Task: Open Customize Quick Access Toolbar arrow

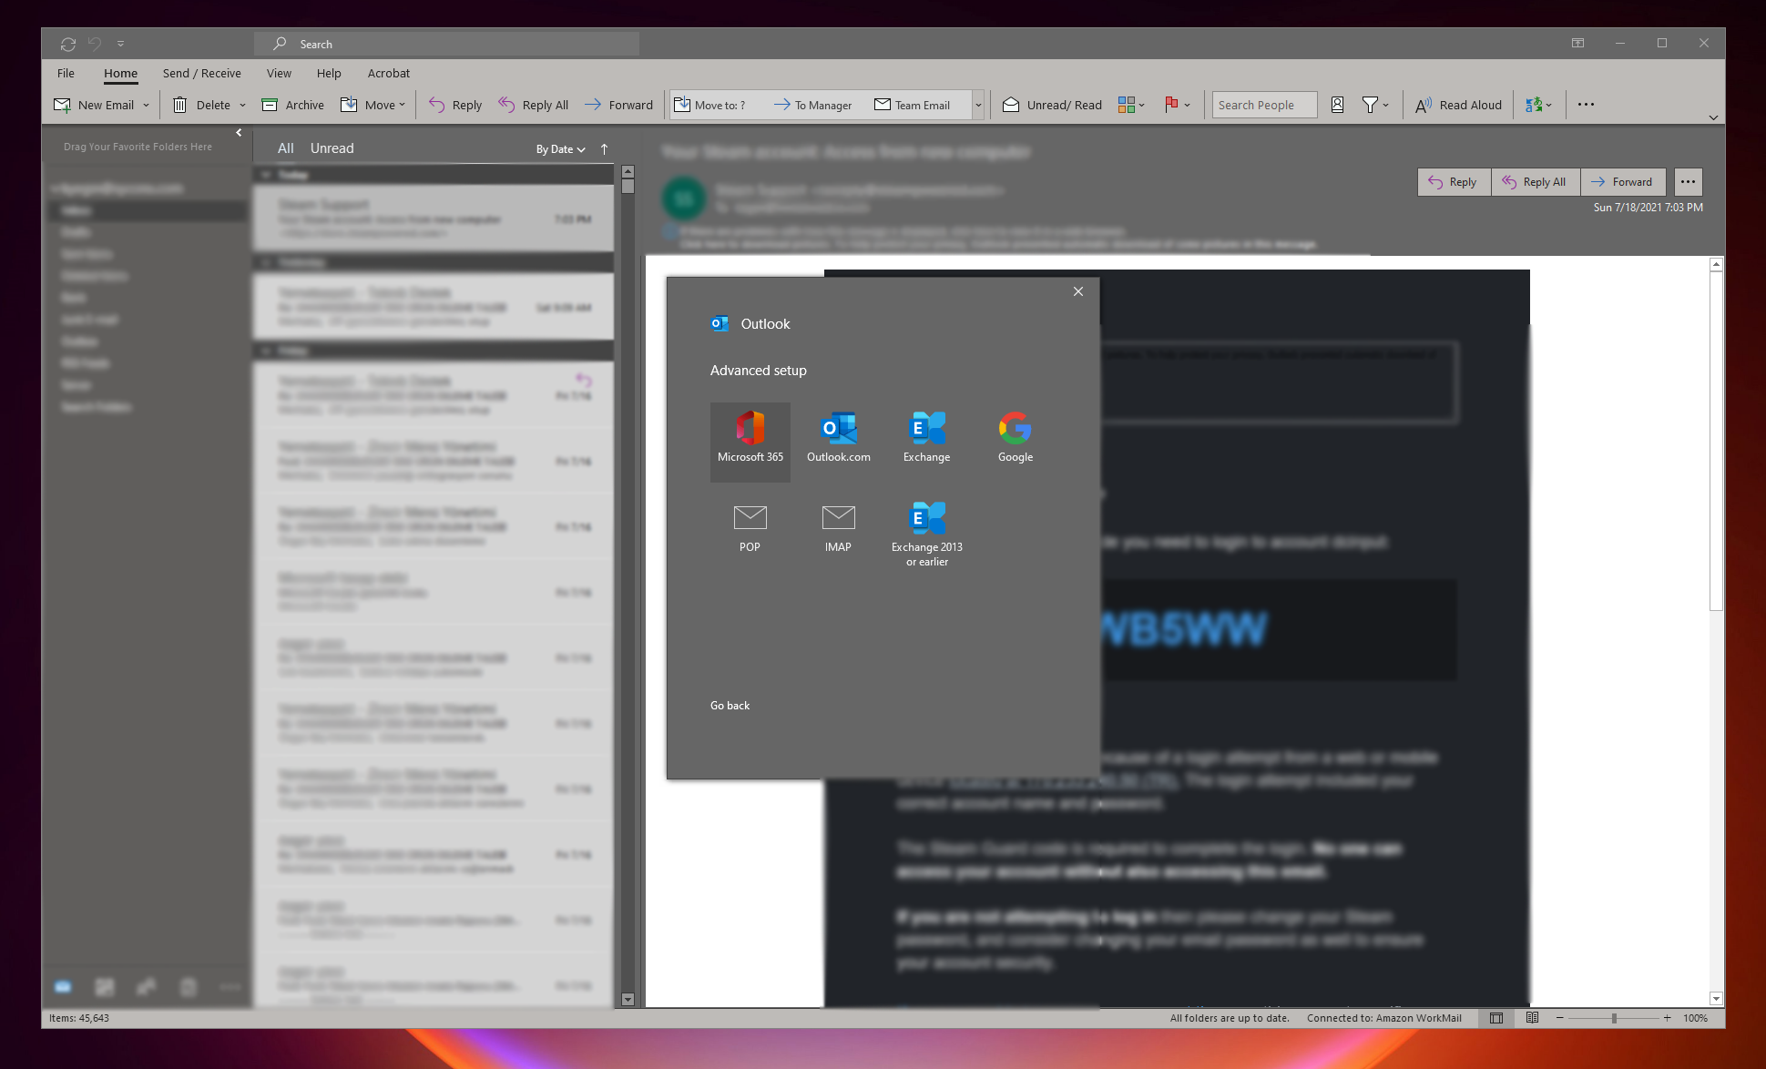Action: 120,44
